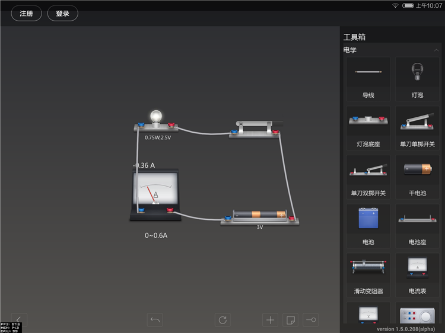
Task: Choose the 灯泡底座 bulb holder
Action: point(368,128)
